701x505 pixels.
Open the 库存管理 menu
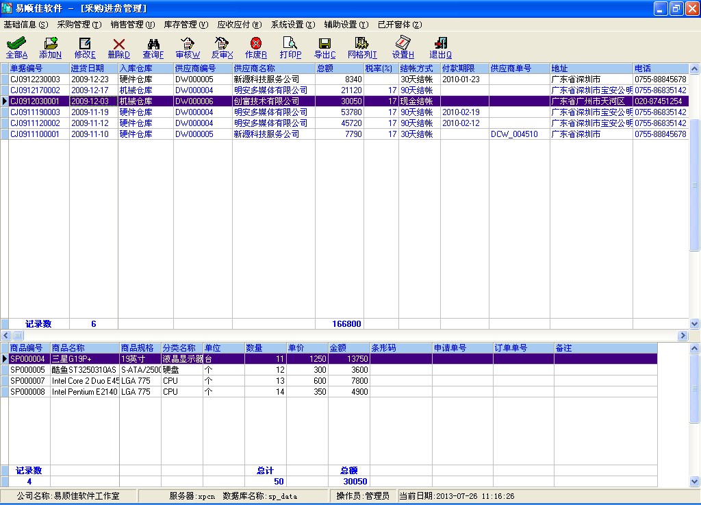coord(186,25)
